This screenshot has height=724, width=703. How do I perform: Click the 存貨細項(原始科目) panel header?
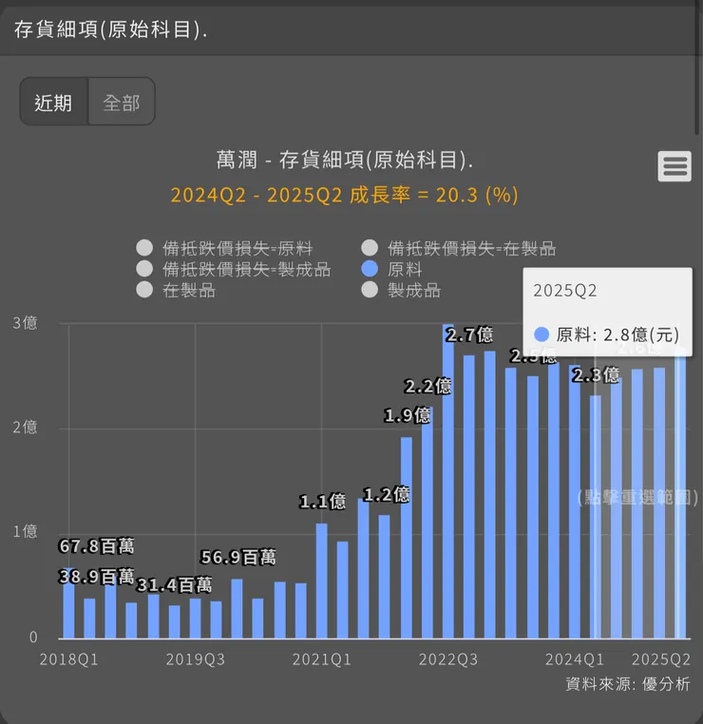[111, 29]
